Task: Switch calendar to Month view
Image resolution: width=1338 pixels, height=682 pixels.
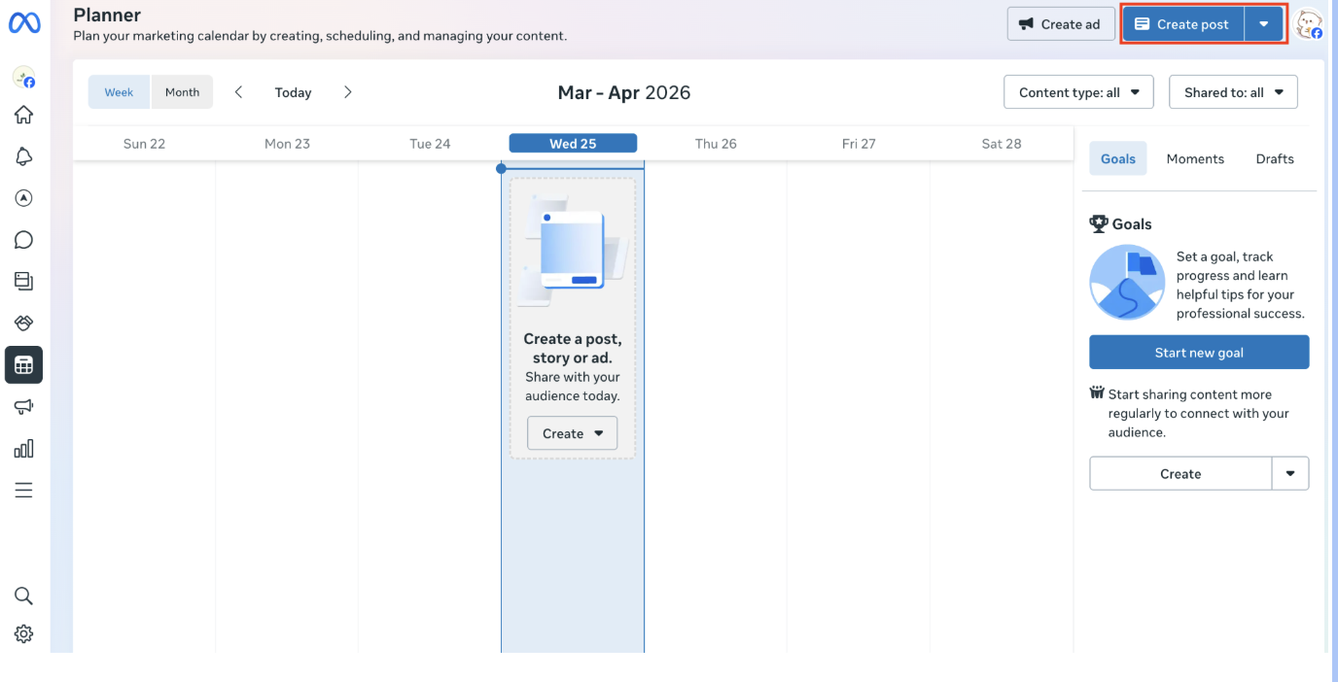Action: pyautogui.click(x=182, y=92)
